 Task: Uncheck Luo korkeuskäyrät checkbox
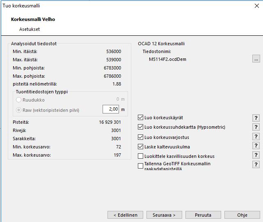[140, 118]
